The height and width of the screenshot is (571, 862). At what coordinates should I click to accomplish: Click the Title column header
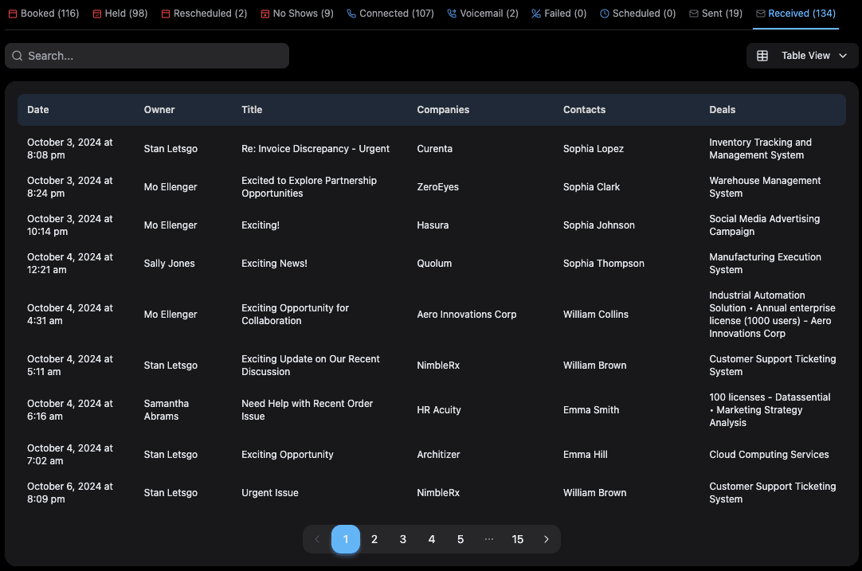[252, 110]
